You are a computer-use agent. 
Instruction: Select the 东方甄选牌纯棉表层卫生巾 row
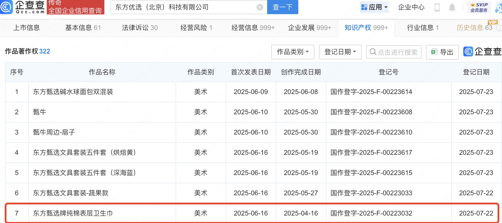click(73, 213)
